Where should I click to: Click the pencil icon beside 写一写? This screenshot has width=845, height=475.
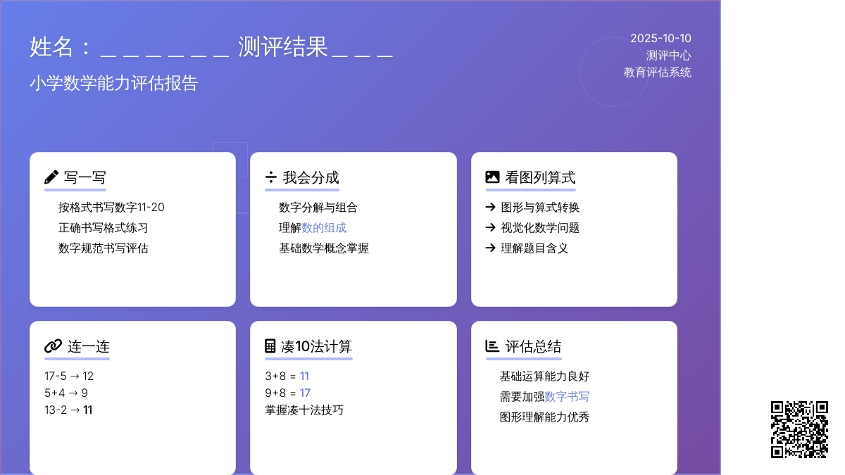coord(51,177)
